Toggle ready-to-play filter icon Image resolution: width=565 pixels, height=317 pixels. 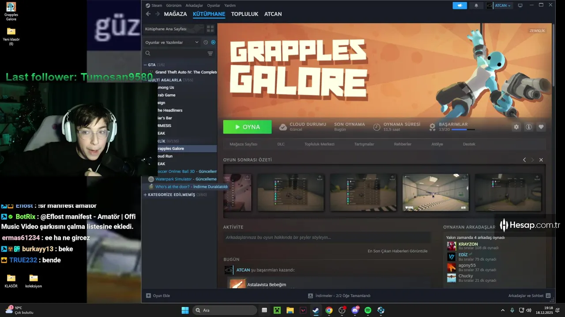tap(213, 42)
